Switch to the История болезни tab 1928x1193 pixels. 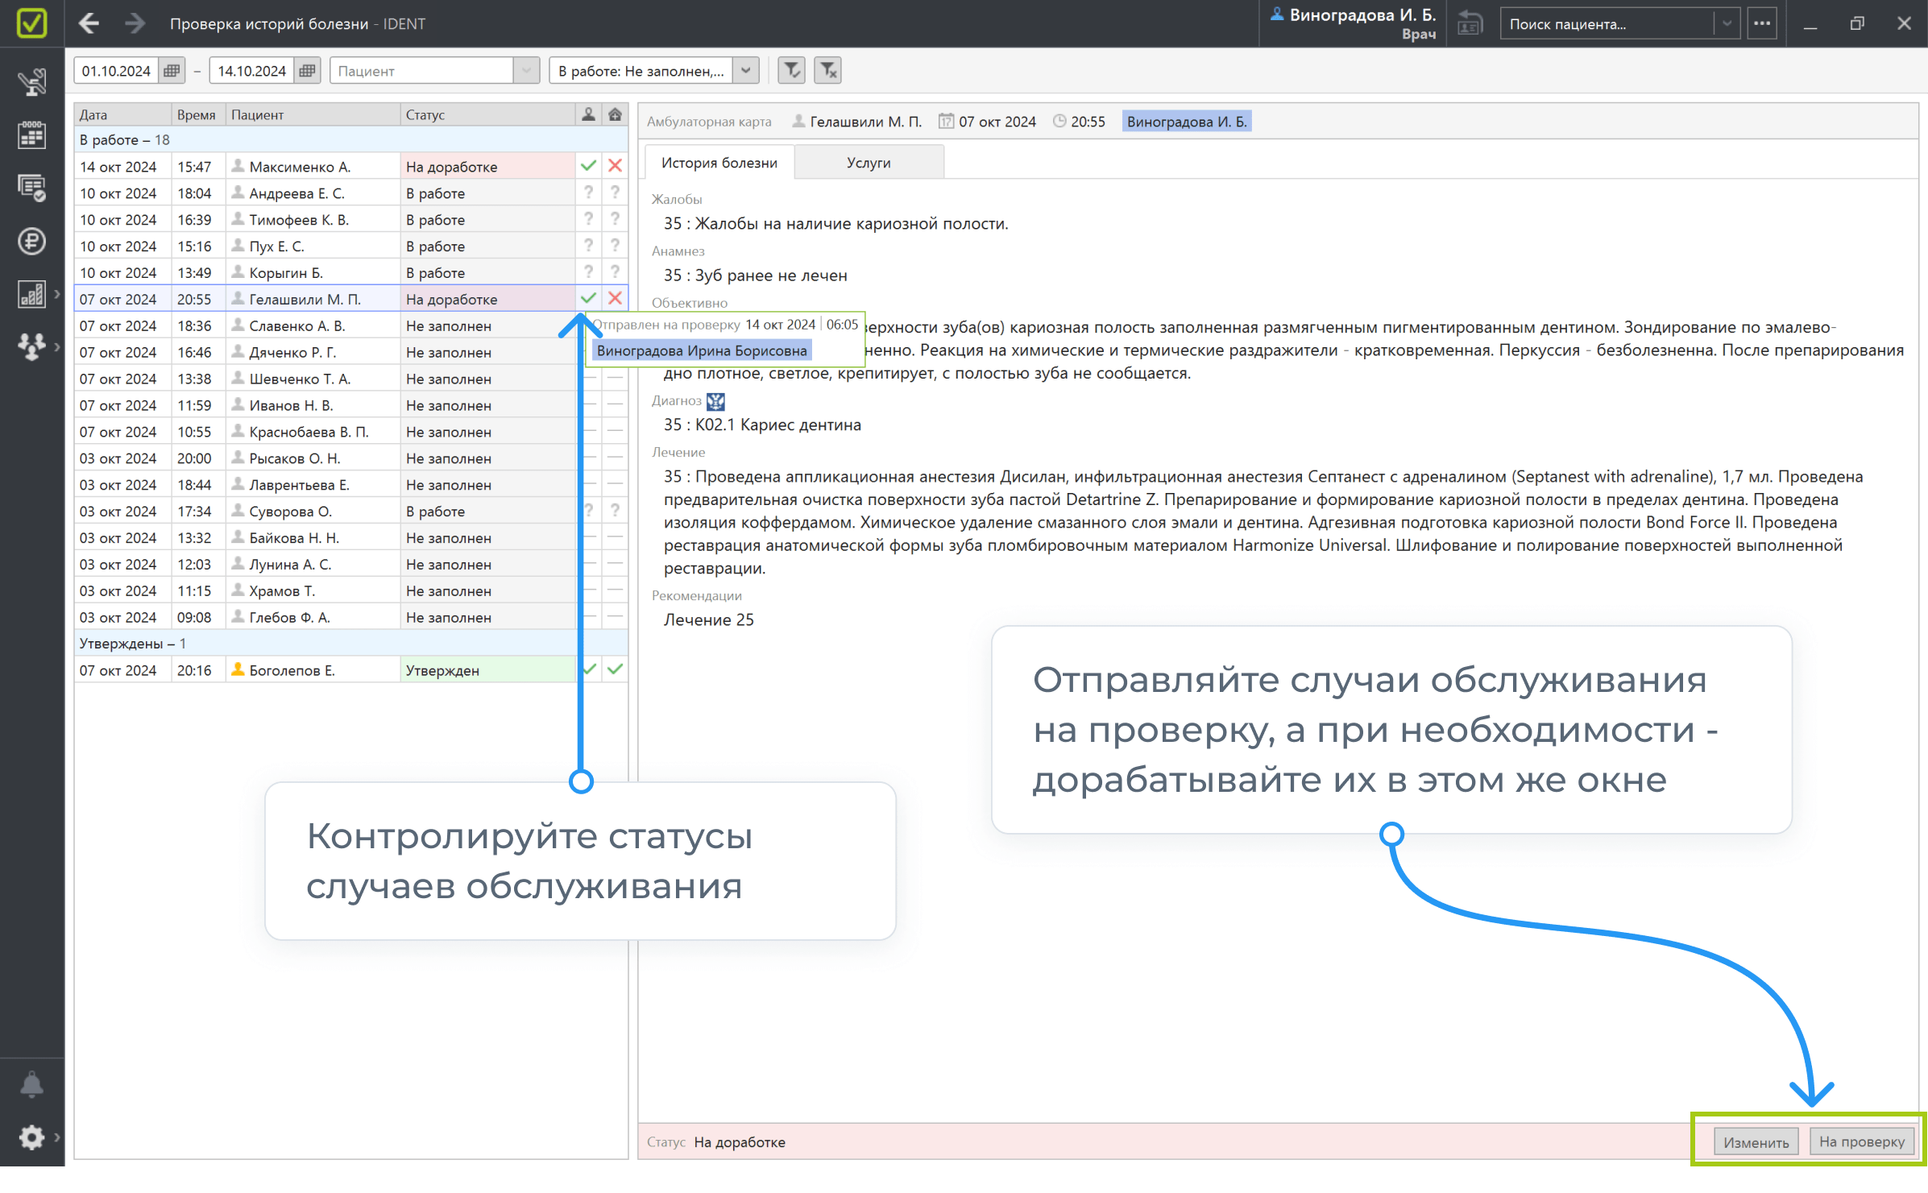[719, 163]
